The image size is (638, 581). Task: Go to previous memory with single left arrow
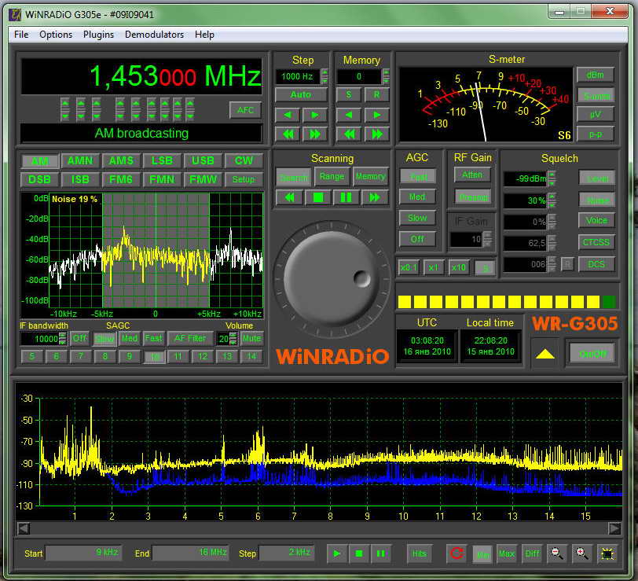(349, 116)
